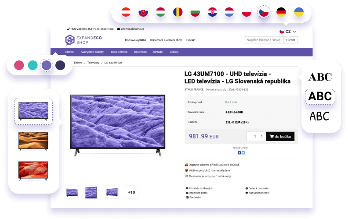This screenshot has width=348, height=219.
Task: Expand the +10 more images tile
Action: [132, 192]
